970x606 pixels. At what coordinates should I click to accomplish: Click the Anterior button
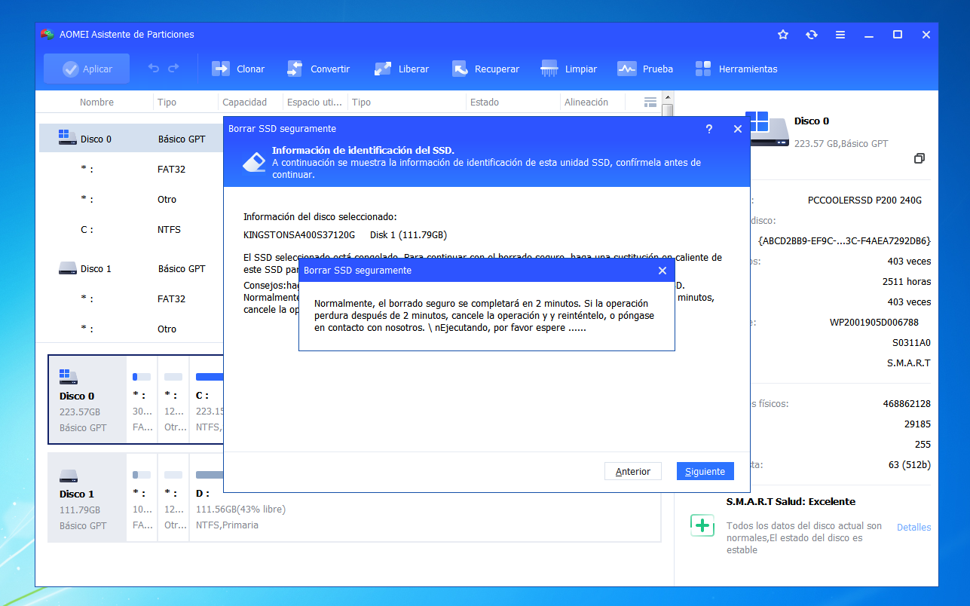tap(632, 471)
